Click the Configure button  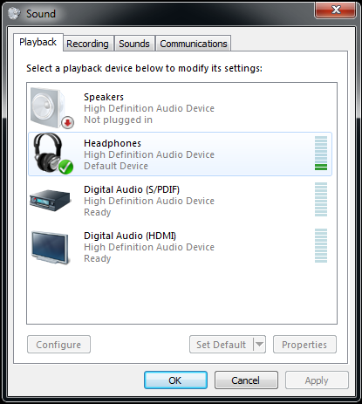(58, 345)
